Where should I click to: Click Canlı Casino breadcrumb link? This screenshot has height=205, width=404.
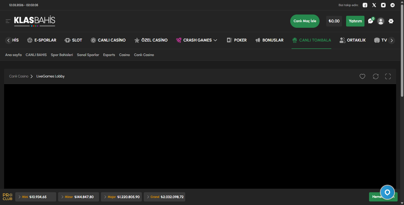[19, 76]
